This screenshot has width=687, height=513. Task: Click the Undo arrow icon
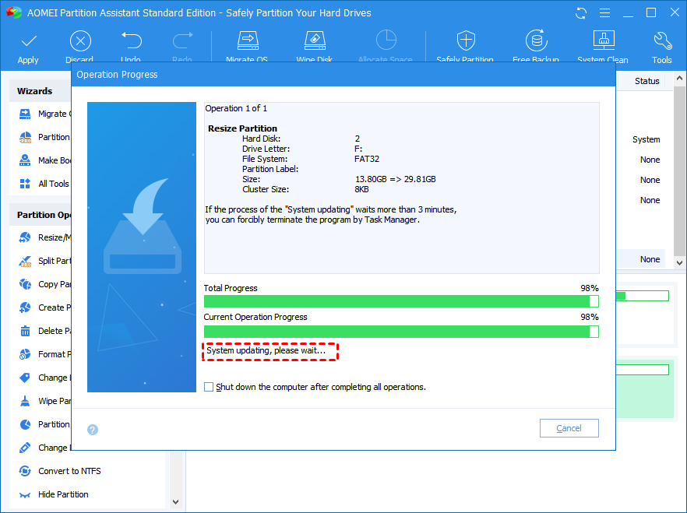pyautogui.click(x=131, y=40)
